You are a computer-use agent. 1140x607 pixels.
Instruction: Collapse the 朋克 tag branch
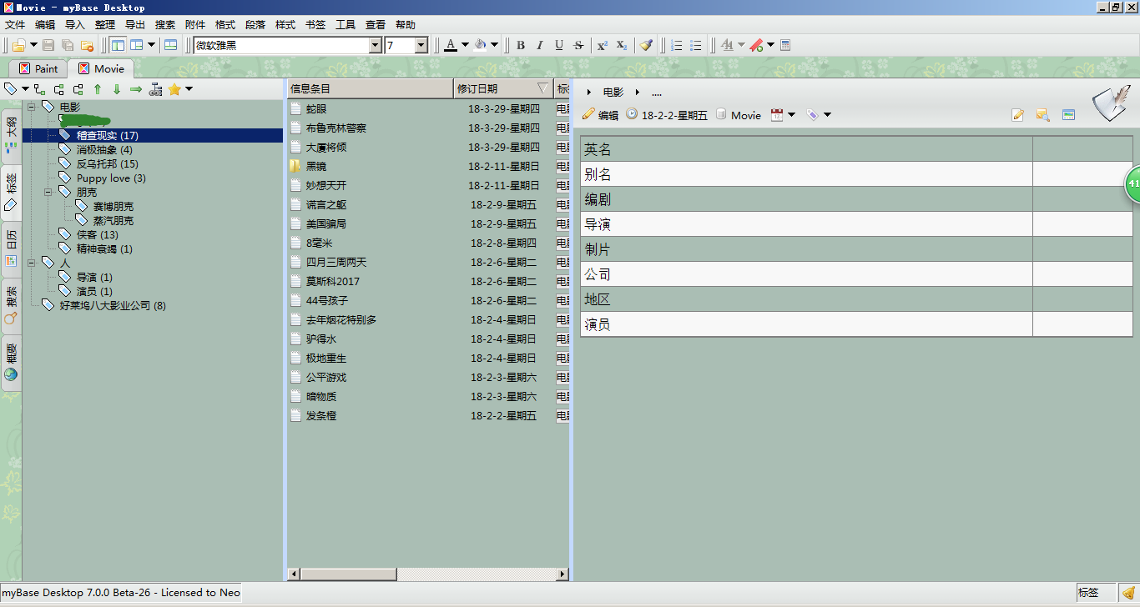[x=48, y=192]
